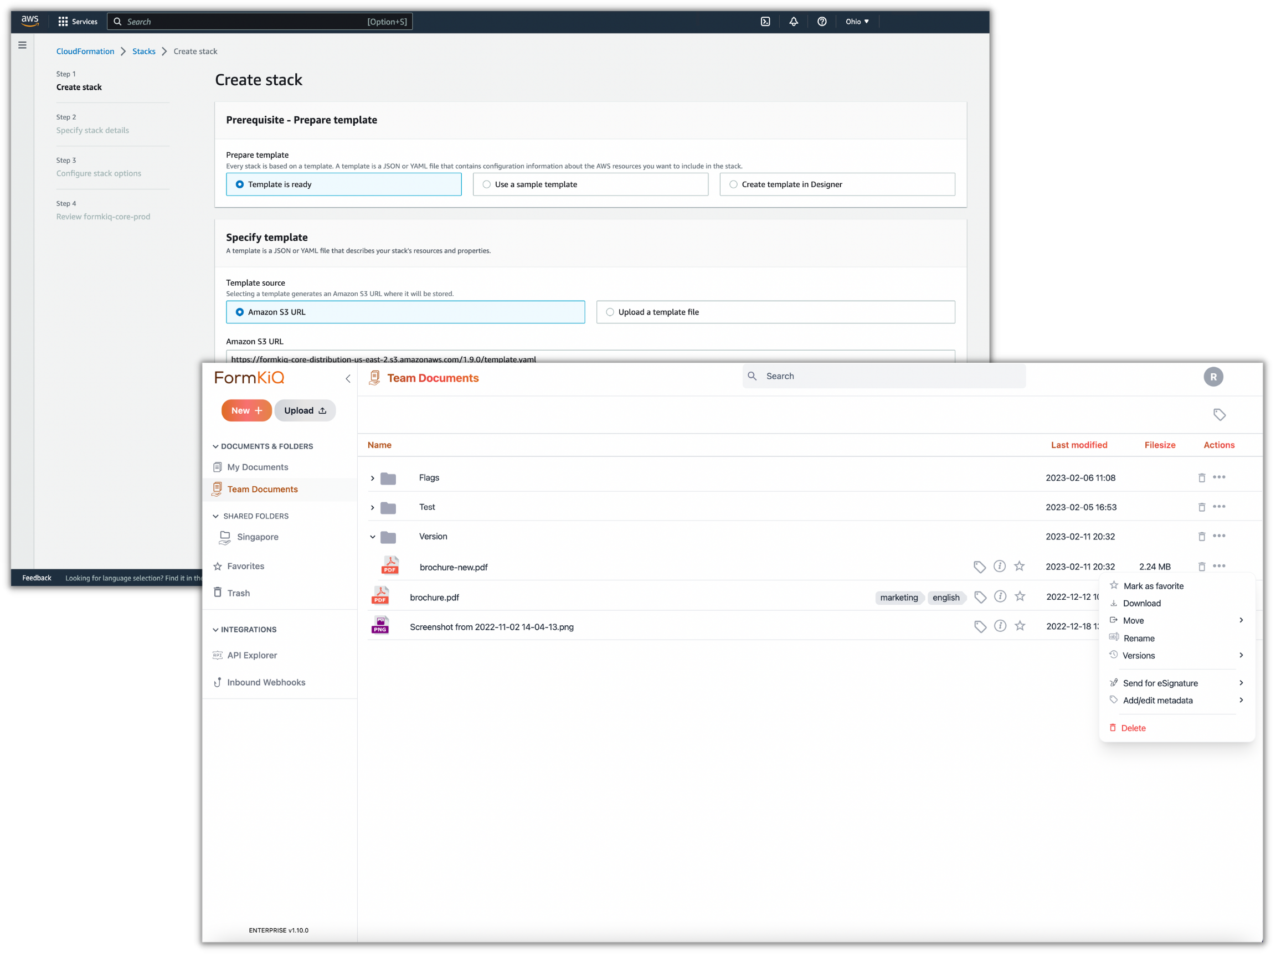Select the API Explorer integration icon

click(x=218, y=655)
